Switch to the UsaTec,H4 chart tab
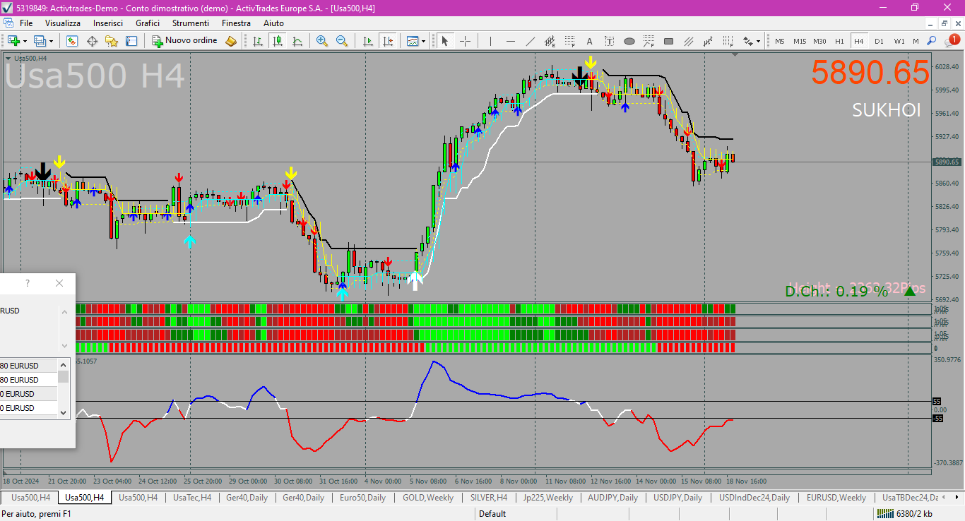This screenshot has height=521, width=965. pos(192,498)
